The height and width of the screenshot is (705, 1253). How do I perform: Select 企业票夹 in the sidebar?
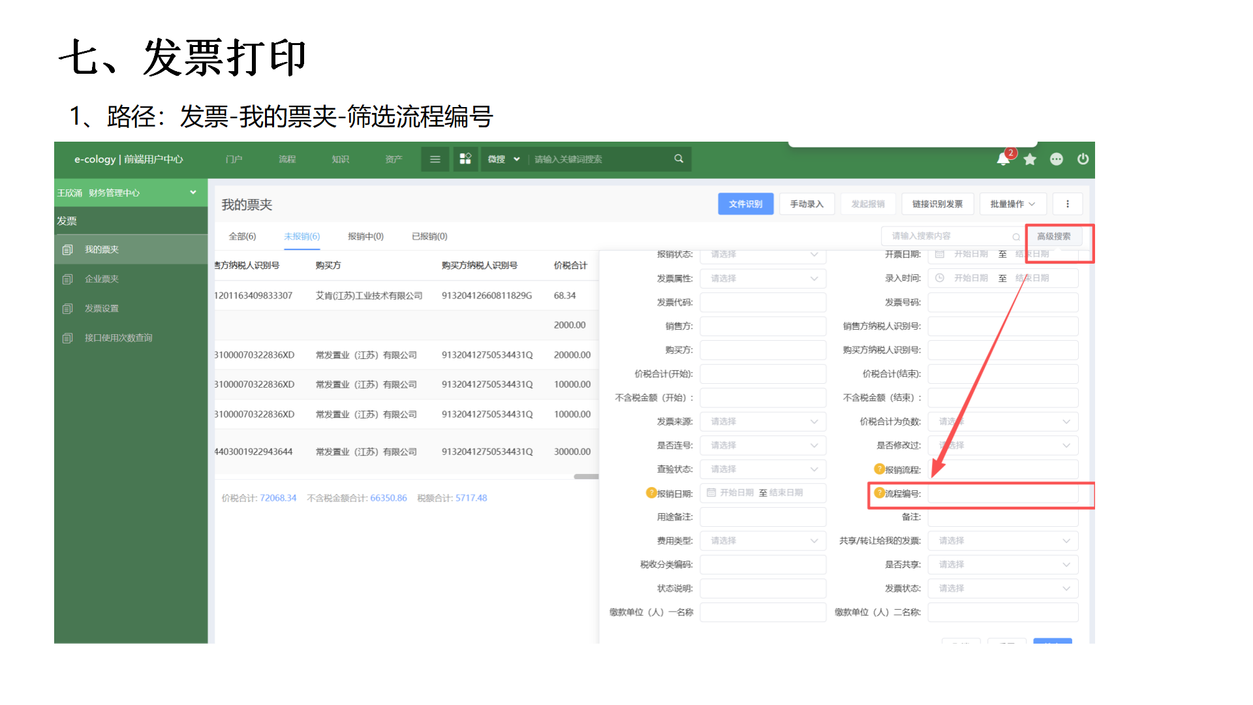coord(102,279)
